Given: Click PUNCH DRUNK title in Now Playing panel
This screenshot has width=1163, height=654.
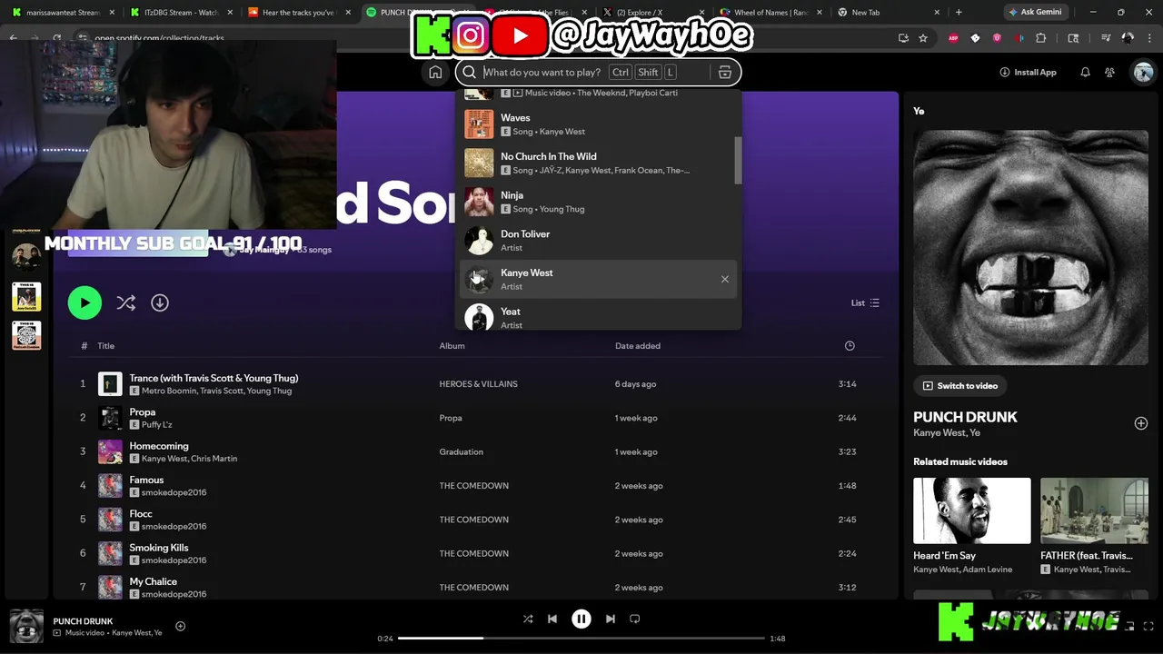Looking at the screenshot, I should tap(965, 417).
